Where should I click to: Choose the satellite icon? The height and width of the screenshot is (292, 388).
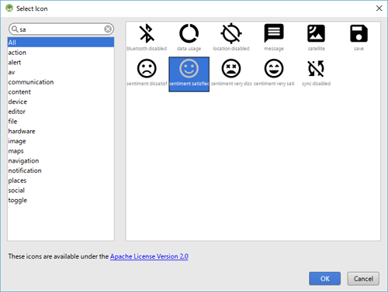(x=316, y=33)
